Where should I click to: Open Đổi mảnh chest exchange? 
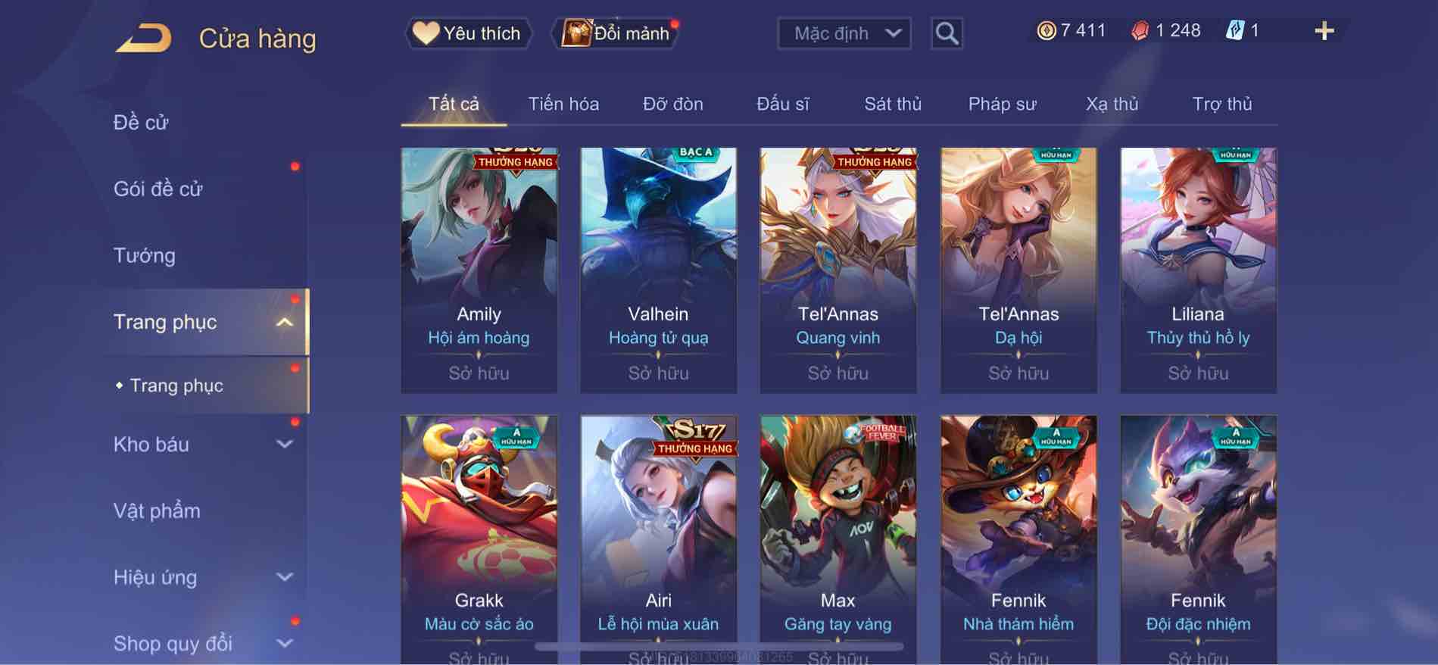pos(616,33)
